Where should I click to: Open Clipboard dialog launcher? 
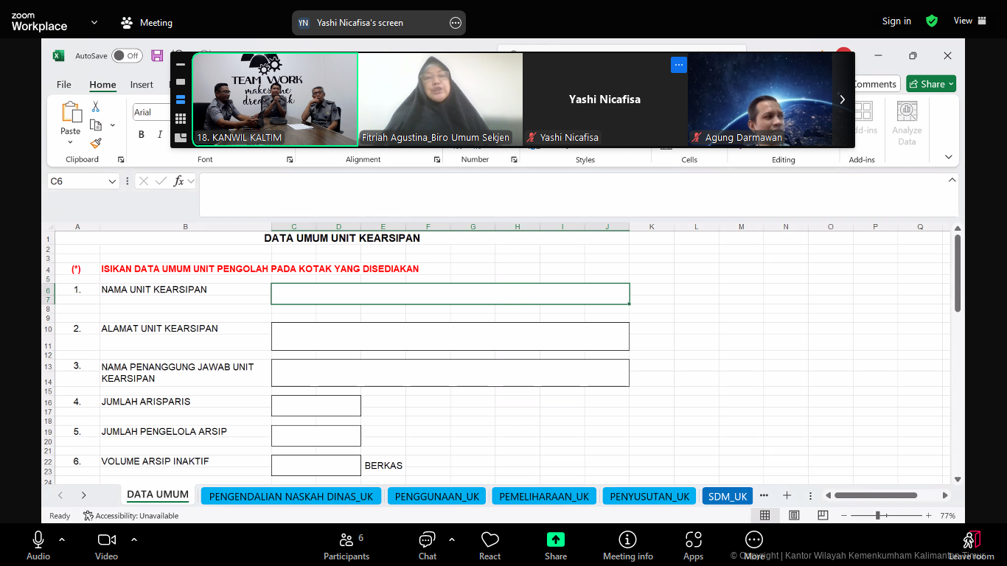click(x=121, y=159)
